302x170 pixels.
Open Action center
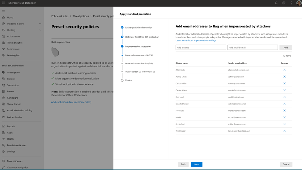pos(14,36)
